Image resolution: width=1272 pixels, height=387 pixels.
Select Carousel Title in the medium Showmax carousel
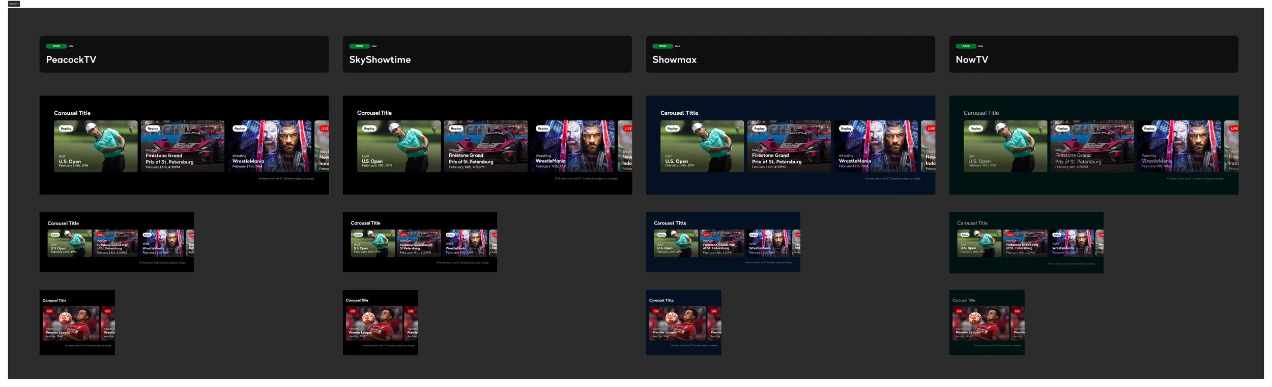670,223
